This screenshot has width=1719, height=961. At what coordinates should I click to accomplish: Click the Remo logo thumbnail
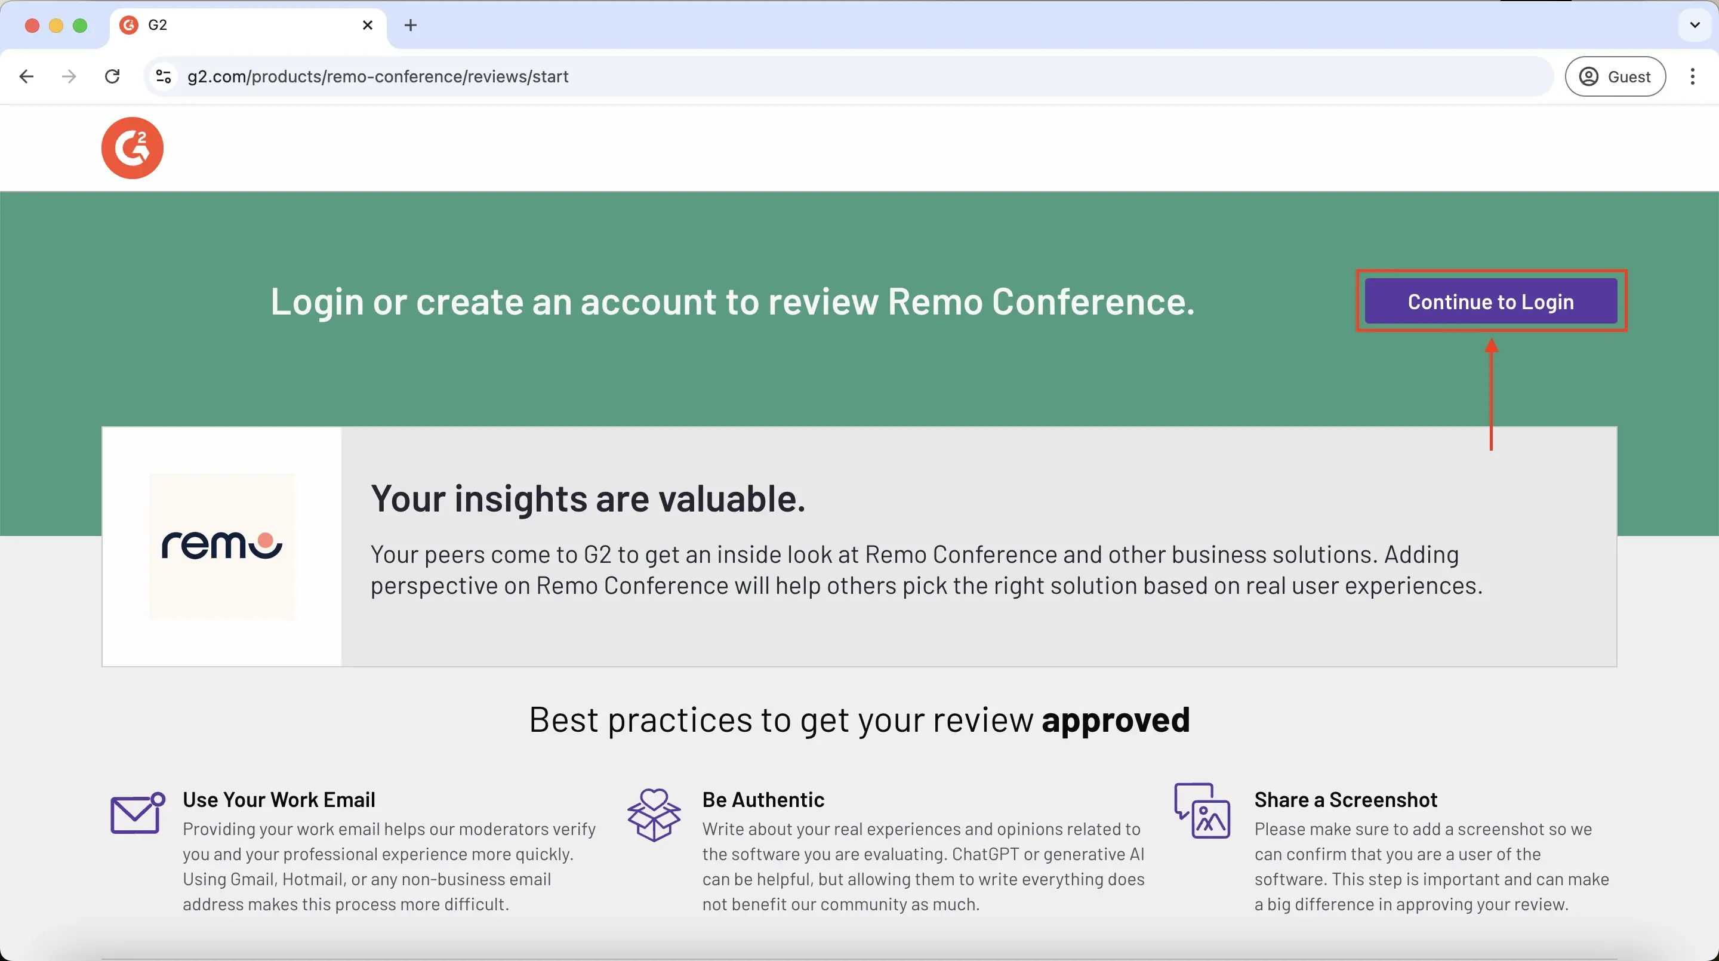click(x=221, y=547)
